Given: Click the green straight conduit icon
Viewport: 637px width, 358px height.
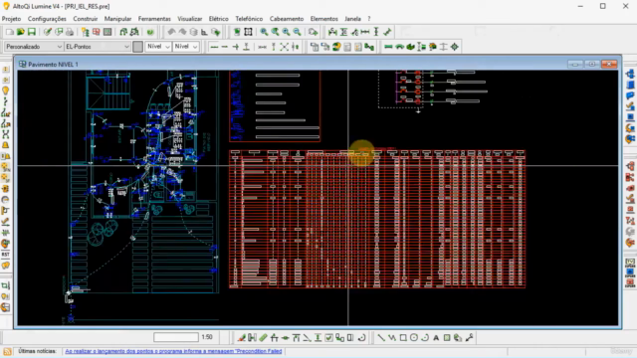Looking at the screenshot, I should coord(388,47).
